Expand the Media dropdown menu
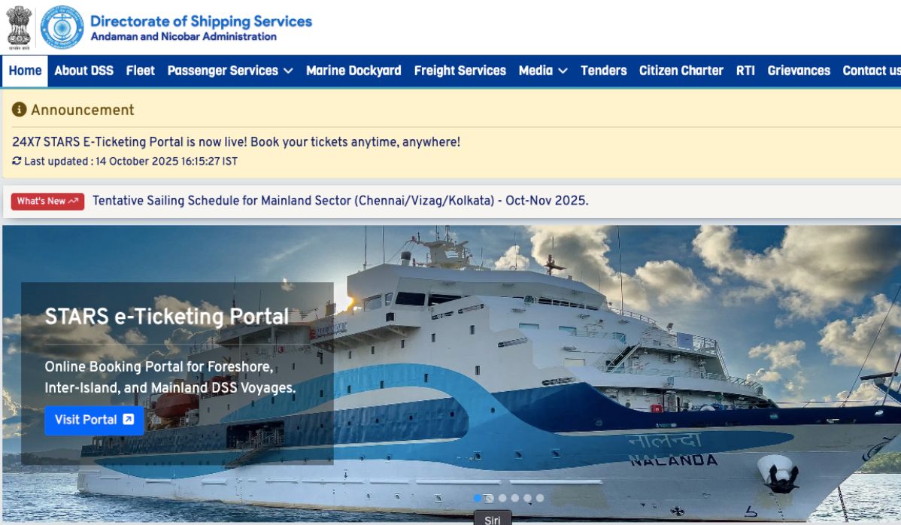Image resolution: width=901 pixels, height=525 pixels. [x=543, y=71]
